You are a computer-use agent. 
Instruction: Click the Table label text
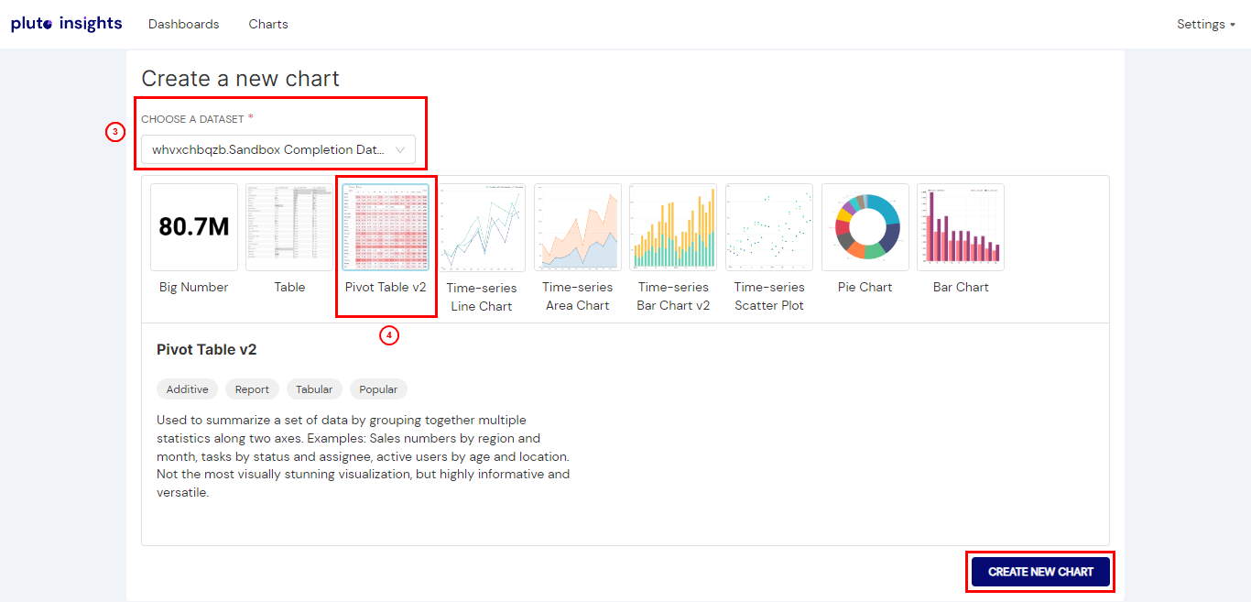pyautogui.click(x=289, y=287)
